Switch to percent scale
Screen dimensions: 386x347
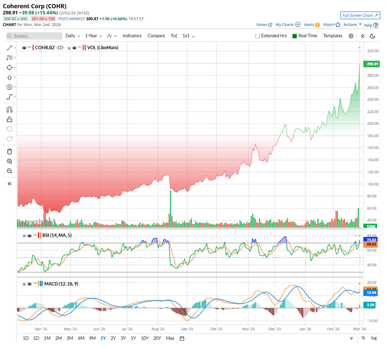pyautogui.click(x=363, y=338)
